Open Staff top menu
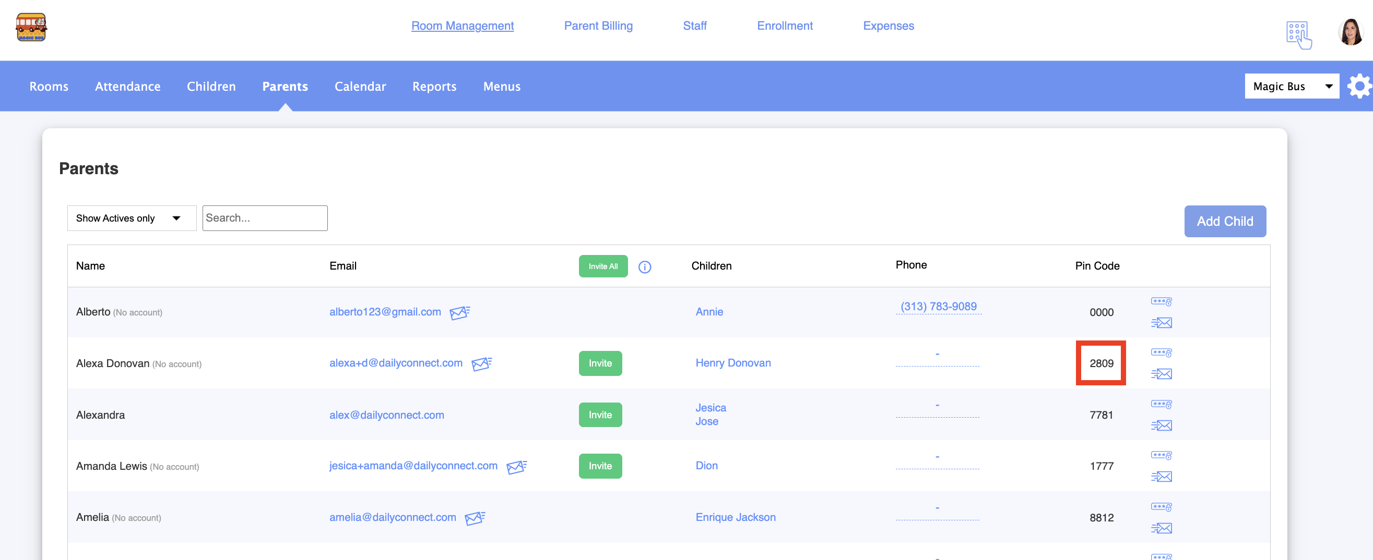 694,26
